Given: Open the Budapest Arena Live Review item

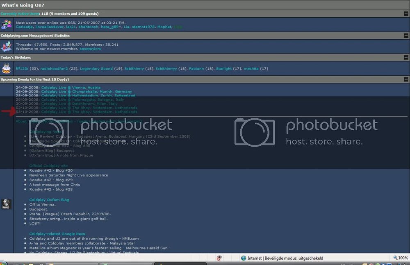Looking at the screenshot, I should point(110,136).
